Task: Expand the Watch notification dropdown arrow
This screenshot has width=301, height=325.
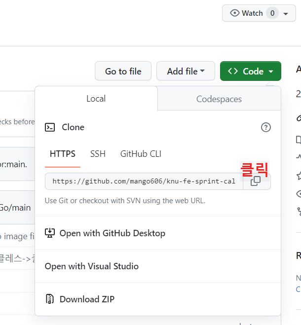Action: coord(286,14)
